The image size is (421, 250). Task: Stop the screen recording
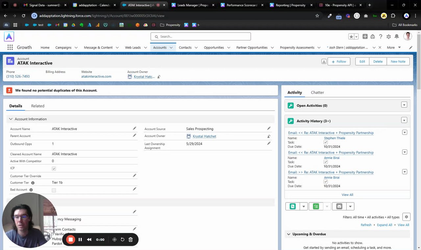(x=71, y=240)
